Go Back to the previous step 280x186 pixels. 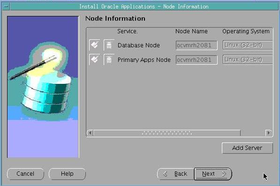pyautogui.click(x=176, y=174)
